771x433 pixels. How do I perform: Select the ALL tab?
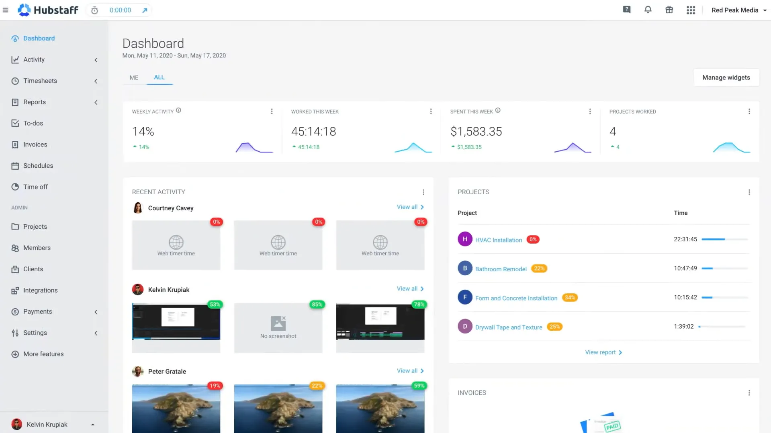[x=159, y=77]
